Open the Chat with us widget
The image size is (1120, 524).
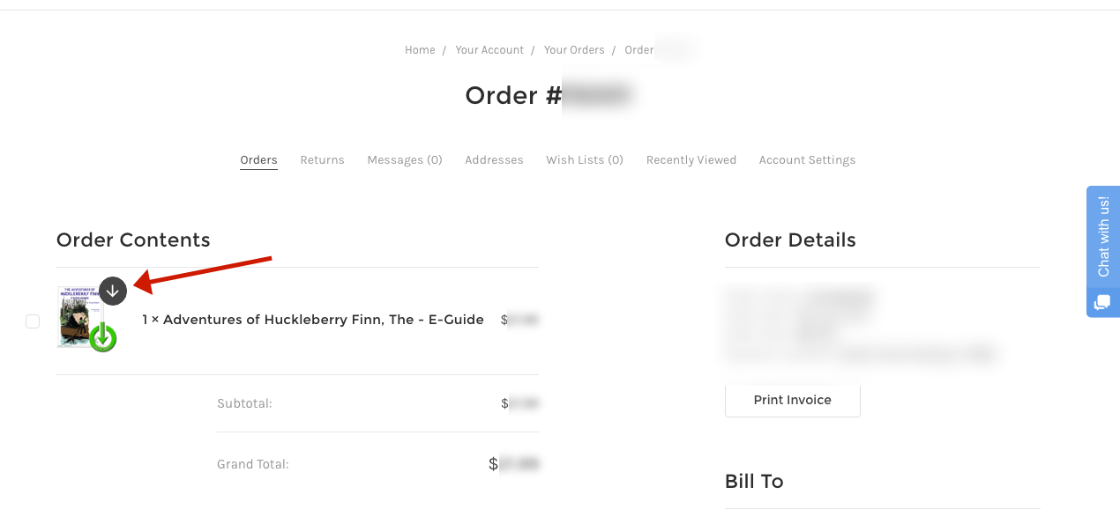(1103, 236)
